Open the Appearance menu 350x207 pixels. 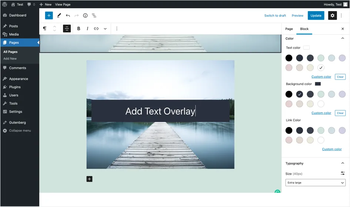20,79
